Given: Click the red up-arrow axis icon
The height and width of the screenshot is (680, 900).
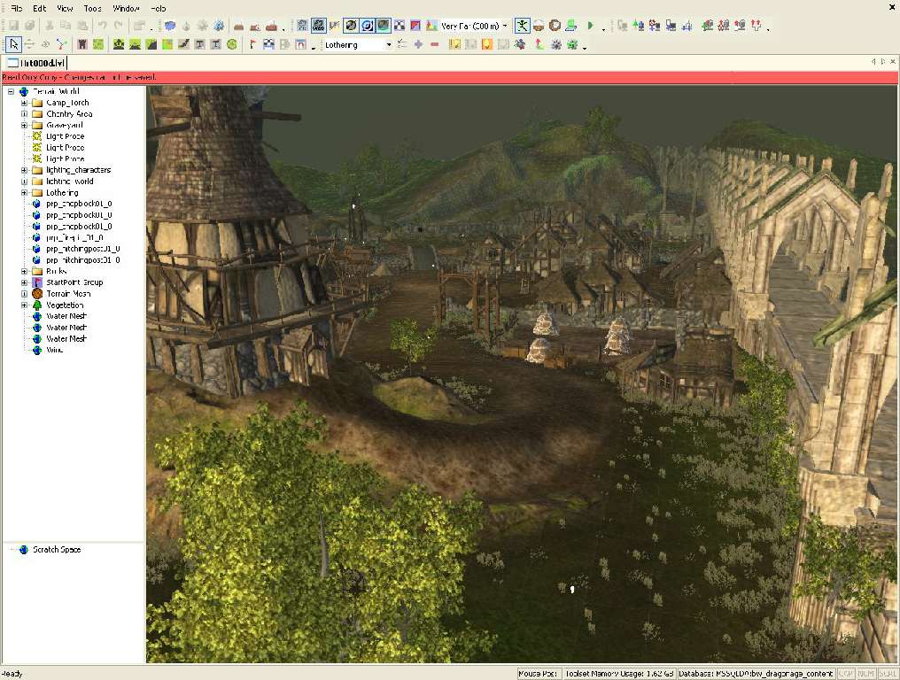Looking at the screenshot, I should 539,44.
